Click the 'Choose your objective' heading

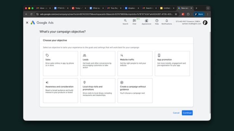55,40
